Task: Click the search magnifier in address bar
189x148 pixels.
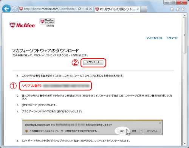Action: 79,9
